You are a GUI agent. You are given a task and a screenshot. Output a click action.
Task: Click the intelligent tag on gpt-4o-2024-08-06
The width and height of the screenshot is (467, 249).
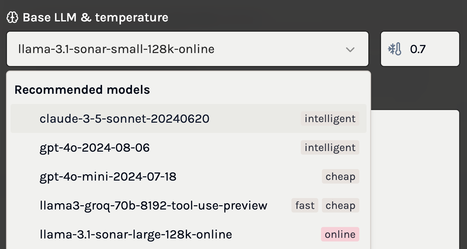(x=330, y=148)
